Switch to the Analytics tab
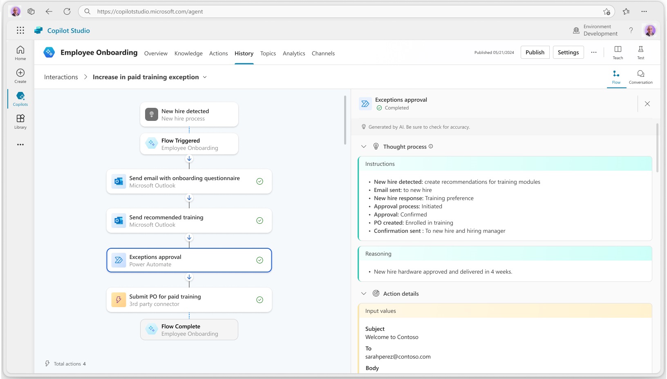This screenshot has width=667, height=379. click(294, 54)
